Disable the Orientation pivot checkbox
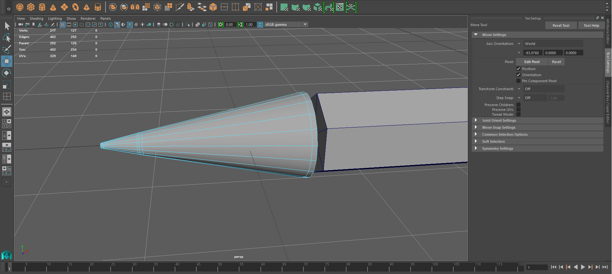612x274 pixels. (x=518, y=75)
